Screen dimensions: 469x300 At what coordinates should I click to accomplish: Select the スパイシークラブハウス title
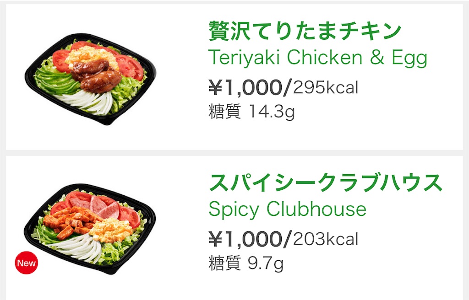(x=326, y=182)
